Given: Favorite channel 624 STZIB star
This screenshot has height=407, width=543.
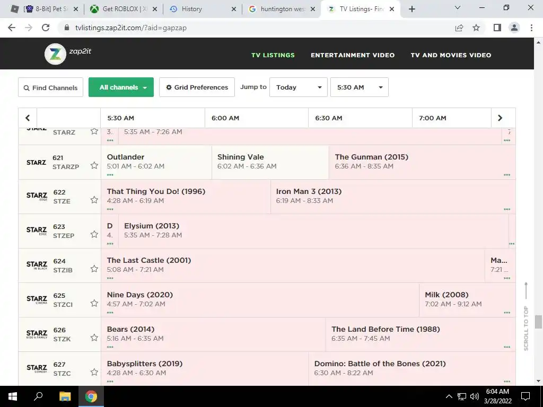Looking at the screenshot, I should coord(94,269).
